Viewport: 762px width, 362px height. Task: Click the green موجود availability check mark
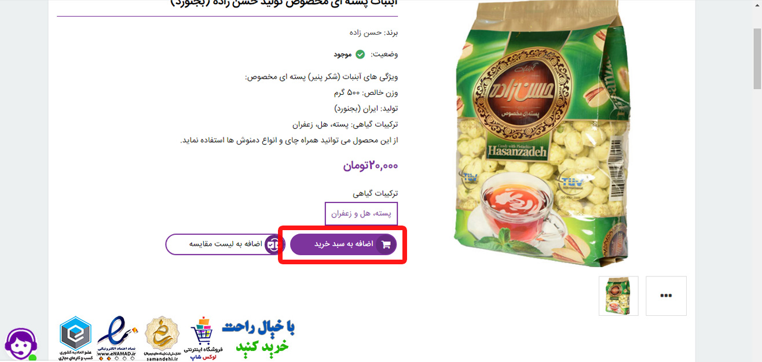point(360,54)
